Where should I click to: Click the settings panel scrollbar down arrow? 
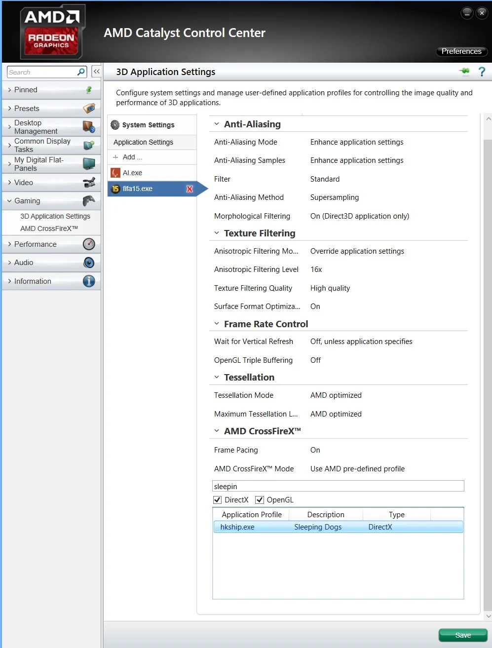(x=488, y=616)
